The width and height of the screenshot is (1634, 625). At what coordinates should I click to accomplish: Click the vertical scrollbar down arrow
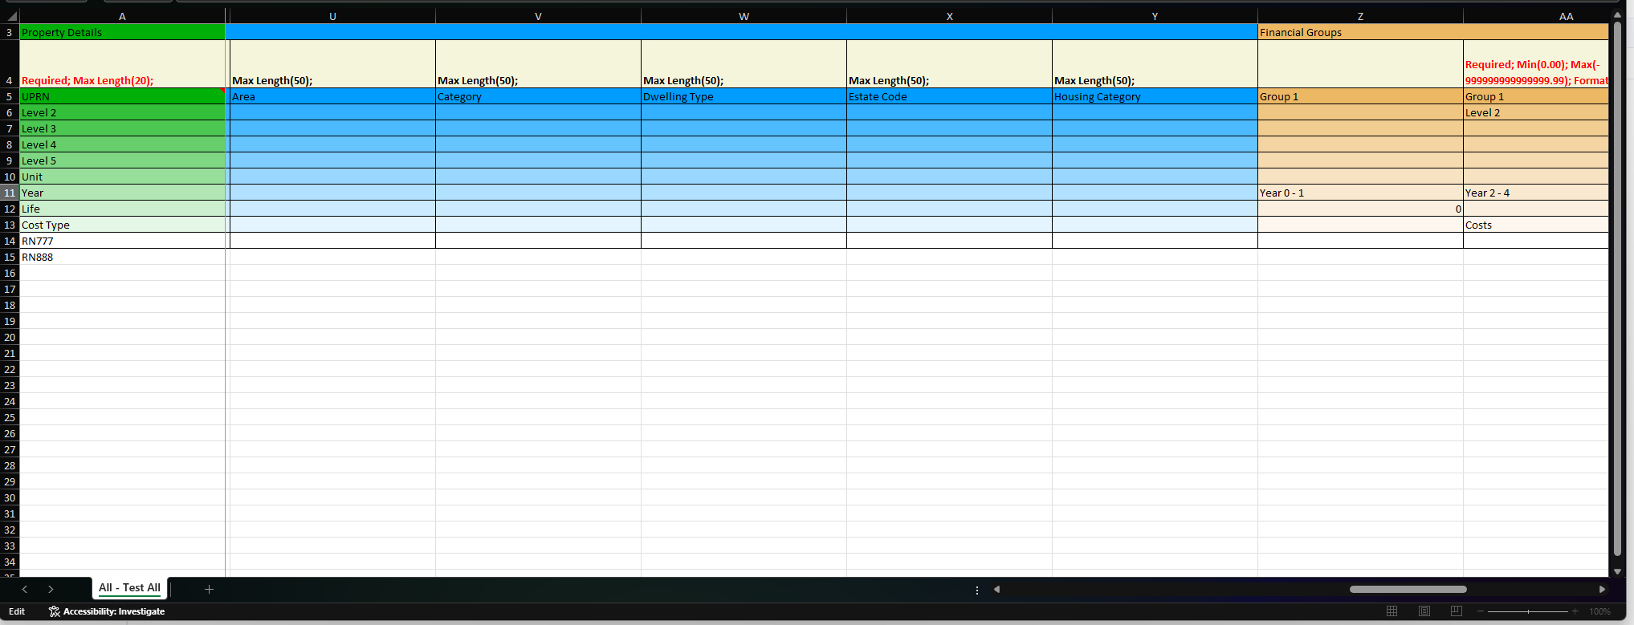pyautogui.click(x=1617, y=571)
